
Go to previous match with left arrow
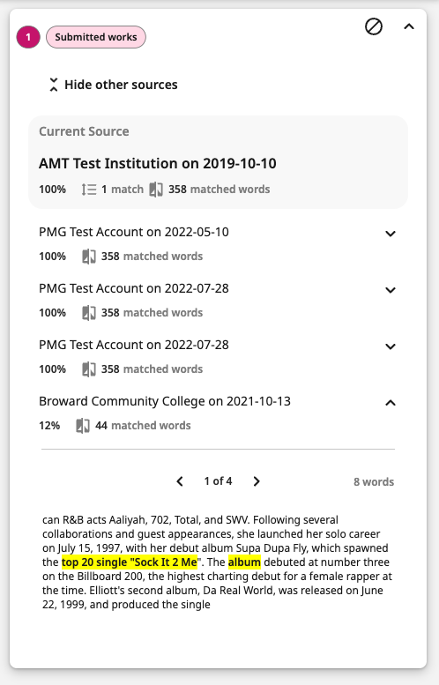[180, 481]
